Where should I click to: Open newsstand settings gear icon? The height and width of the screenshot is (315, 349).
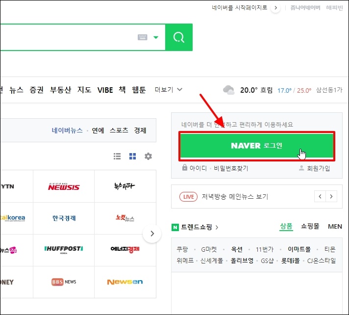pos(148,156)
